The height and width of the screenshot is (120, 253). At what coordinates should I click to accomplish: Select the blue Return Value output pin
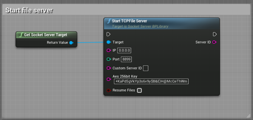71,43
